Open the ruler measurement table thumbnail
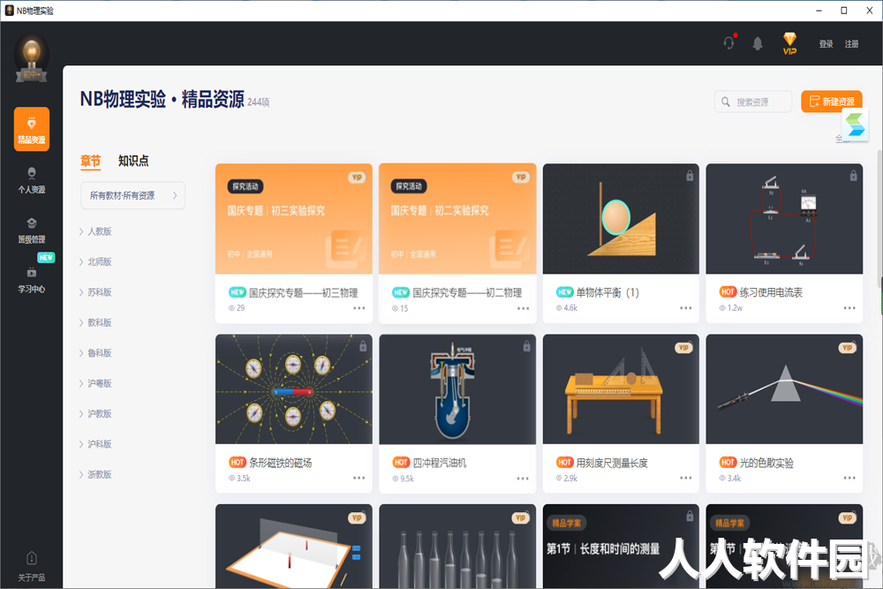The image size is (883, 589). (621, 389)
